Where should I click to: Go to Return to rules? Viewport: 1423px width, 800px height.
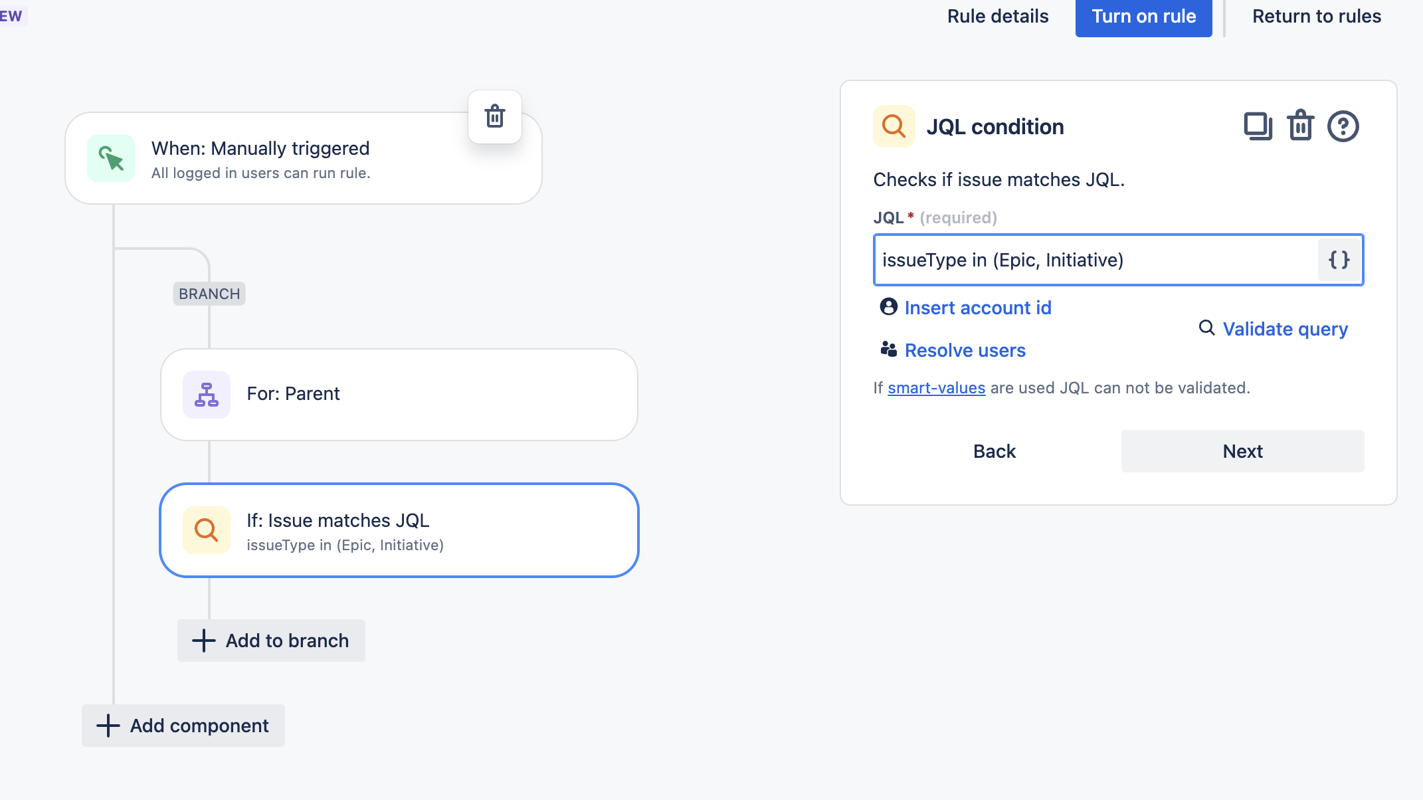click(1316, 17)
